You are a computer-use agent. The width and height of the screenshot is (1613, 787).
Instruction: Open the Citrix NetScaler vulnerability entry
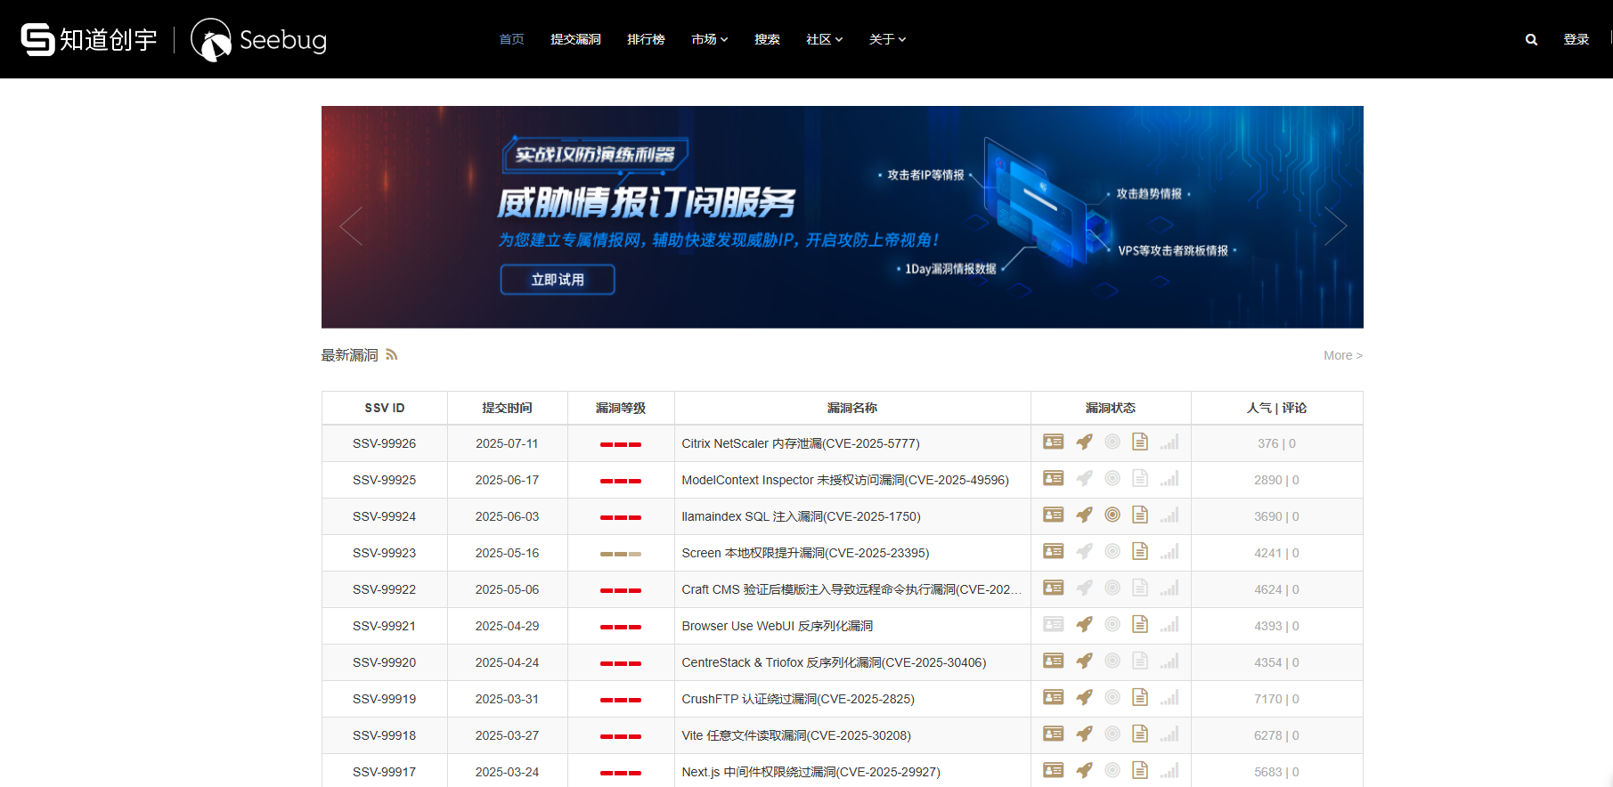pyautogui.click(x=800, y=443)
